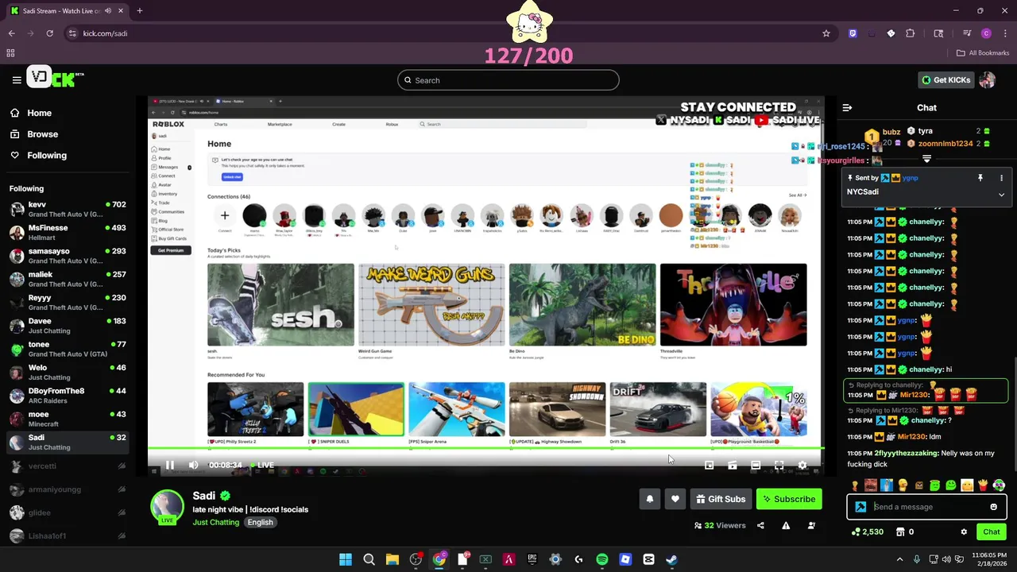
Task: Open pinned message three-dot options
Action: (1001, 178)
